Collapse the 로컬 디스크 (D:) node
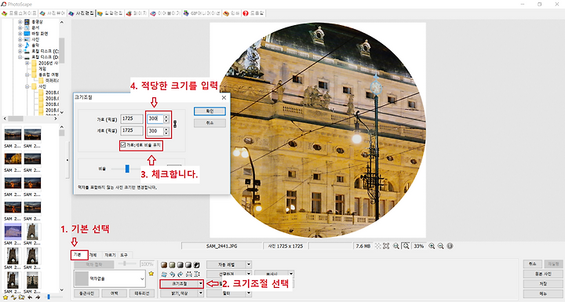The height and width of the screenshot is (302, 565). click(x=20, y=57)
